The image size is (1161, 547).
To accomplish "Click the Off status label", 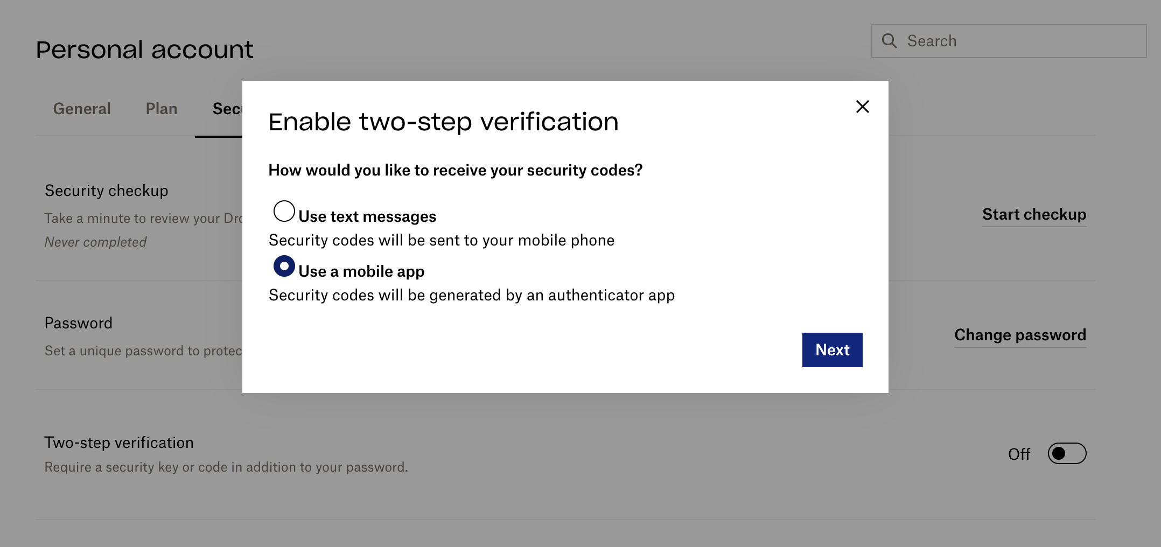I will click(x=1019, y=454).
